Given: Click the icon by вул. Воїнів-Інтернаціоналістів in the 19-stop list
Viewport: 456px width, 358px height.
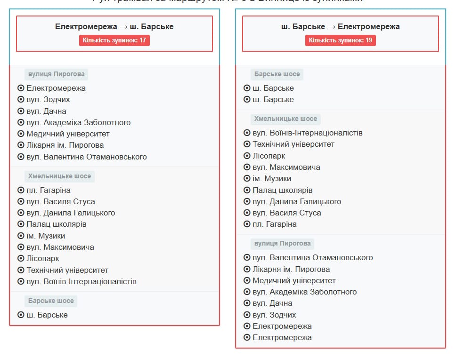Looking at the screenshot, I should pos(247,133).
